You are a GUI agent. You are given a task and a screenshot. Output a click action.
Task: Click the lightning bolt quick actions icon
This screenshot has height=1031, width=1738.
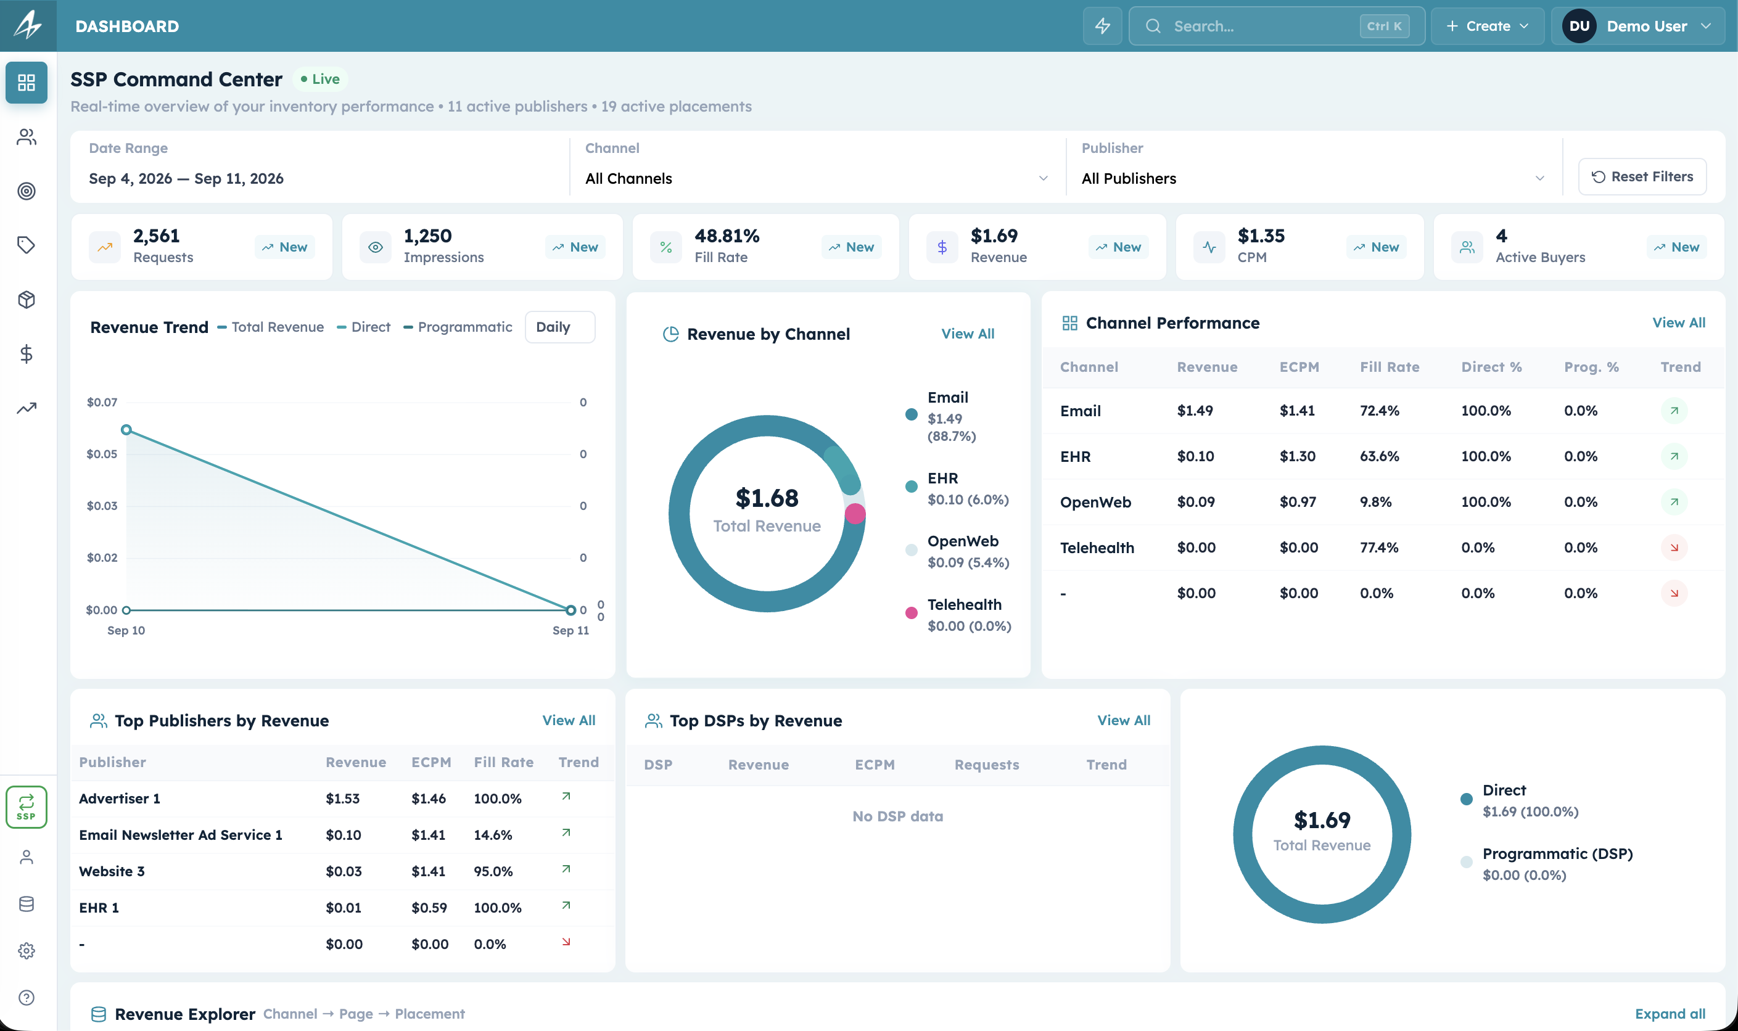pyautogui.click(x=1102, y=27)
